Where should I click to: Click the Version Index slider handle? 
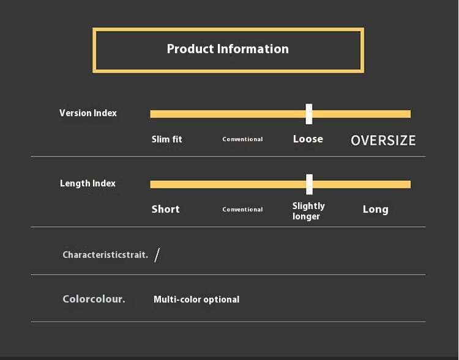(309, 114)
